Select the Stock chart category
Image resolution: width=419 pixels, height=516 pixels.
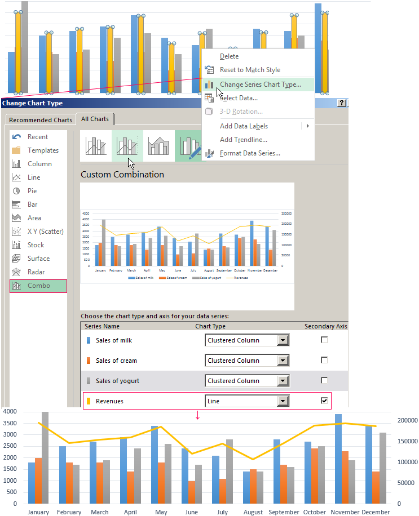36,245
